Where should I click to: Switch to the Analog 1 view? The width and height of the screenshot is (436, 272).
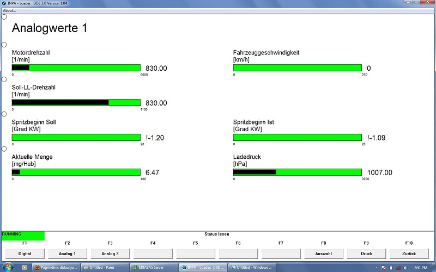pyautogui.click(x=68, y=254)
